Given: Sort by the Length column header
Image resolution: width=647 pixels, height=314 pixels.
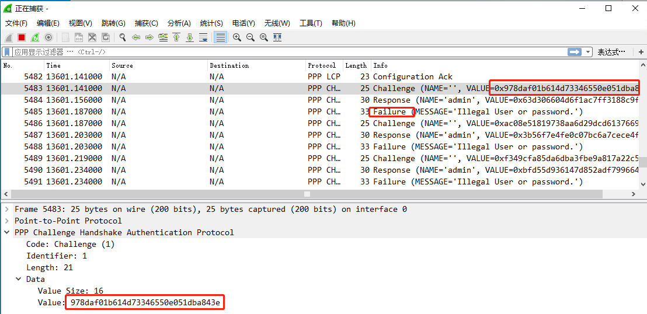Looking at the screenshot, I should coord(357,65).
